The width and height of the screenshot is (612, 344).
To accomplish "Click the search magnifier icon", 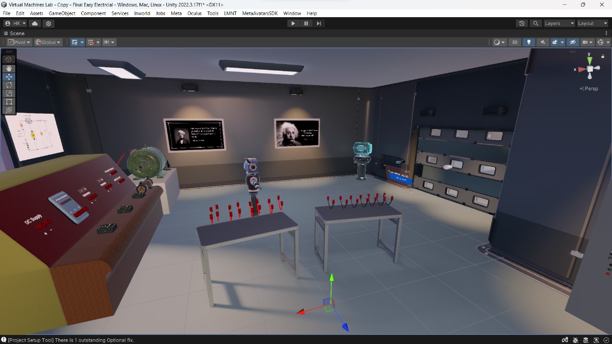I will pyautogui.click(x=536, y=23).
